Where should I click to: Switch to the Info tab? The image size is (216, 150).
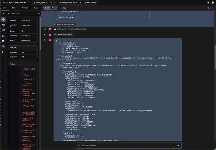tap(5, 8)
